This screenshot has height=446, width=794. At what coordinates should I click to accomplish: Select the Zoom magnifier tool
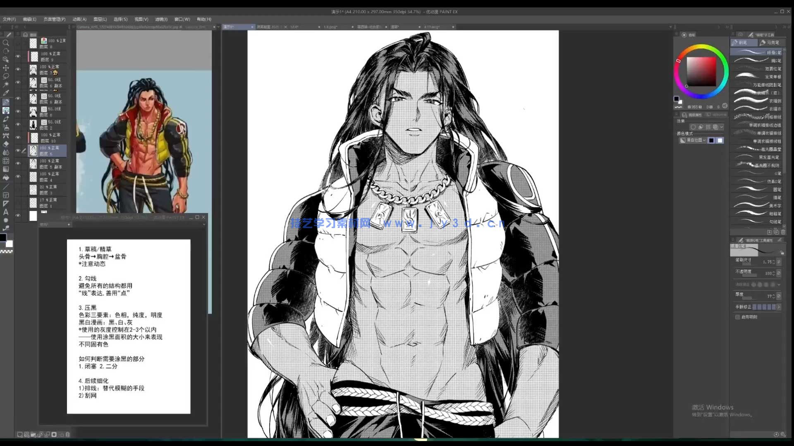click(6, 43)
